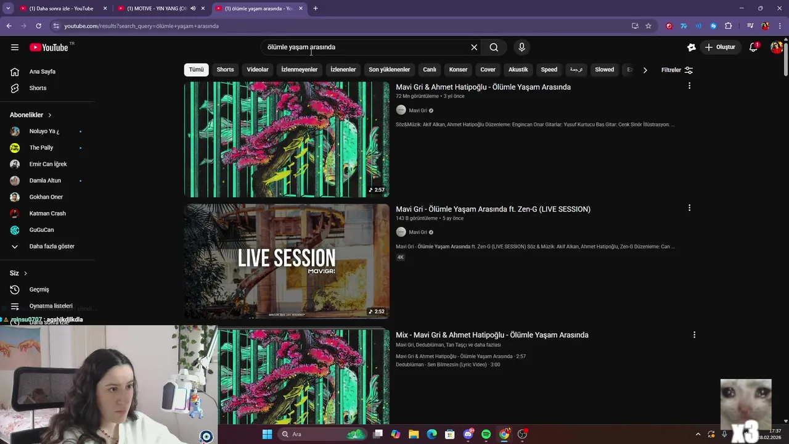
Task: Click the magnifier search button
Action: (x=494, y=47)
